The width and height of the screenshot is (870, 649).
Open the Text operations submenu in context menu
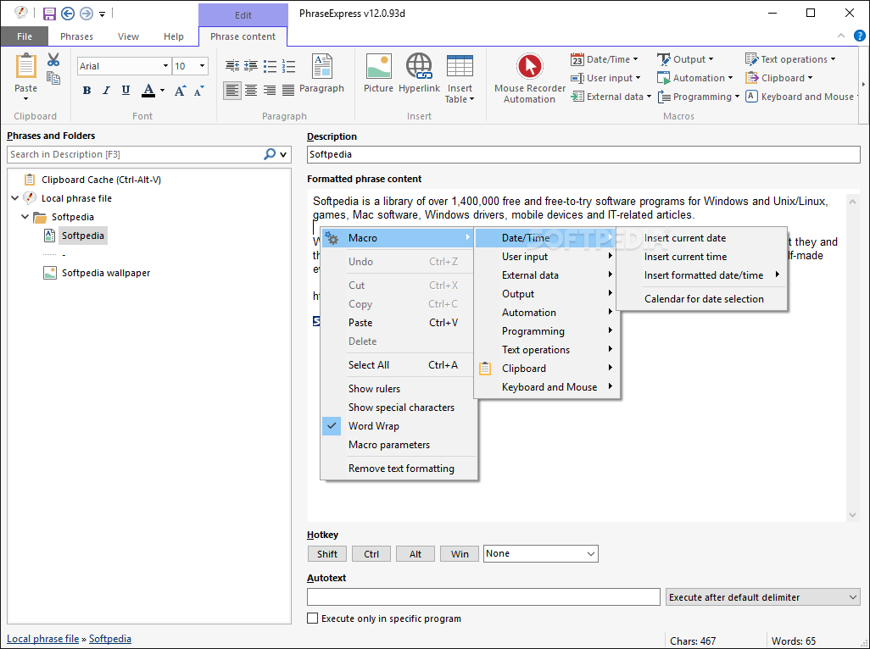[547, 350]
